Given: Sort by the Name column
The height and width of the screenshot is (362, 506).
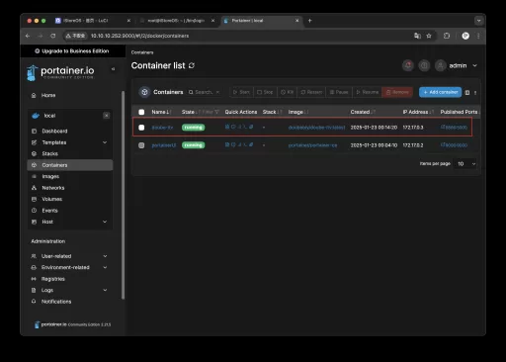Looking at the screenshot, I should click(x=161, y=112).
